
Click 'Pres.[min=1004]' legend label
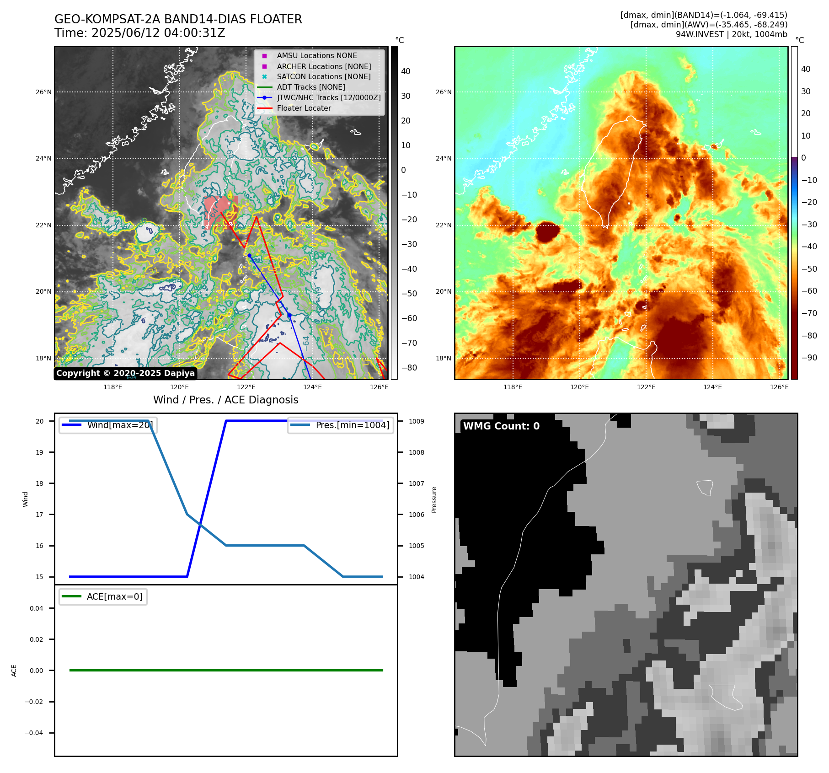353,425
